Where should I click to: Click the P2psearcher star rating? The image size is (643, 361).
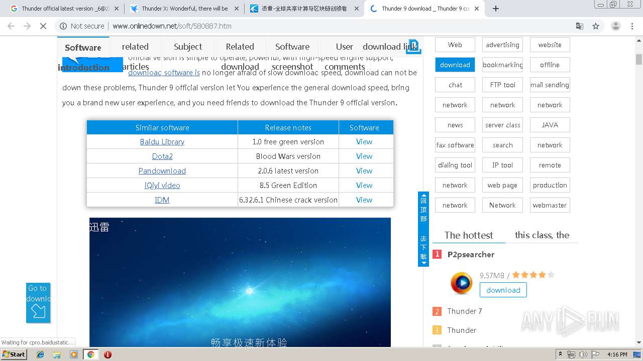(533, 275)
